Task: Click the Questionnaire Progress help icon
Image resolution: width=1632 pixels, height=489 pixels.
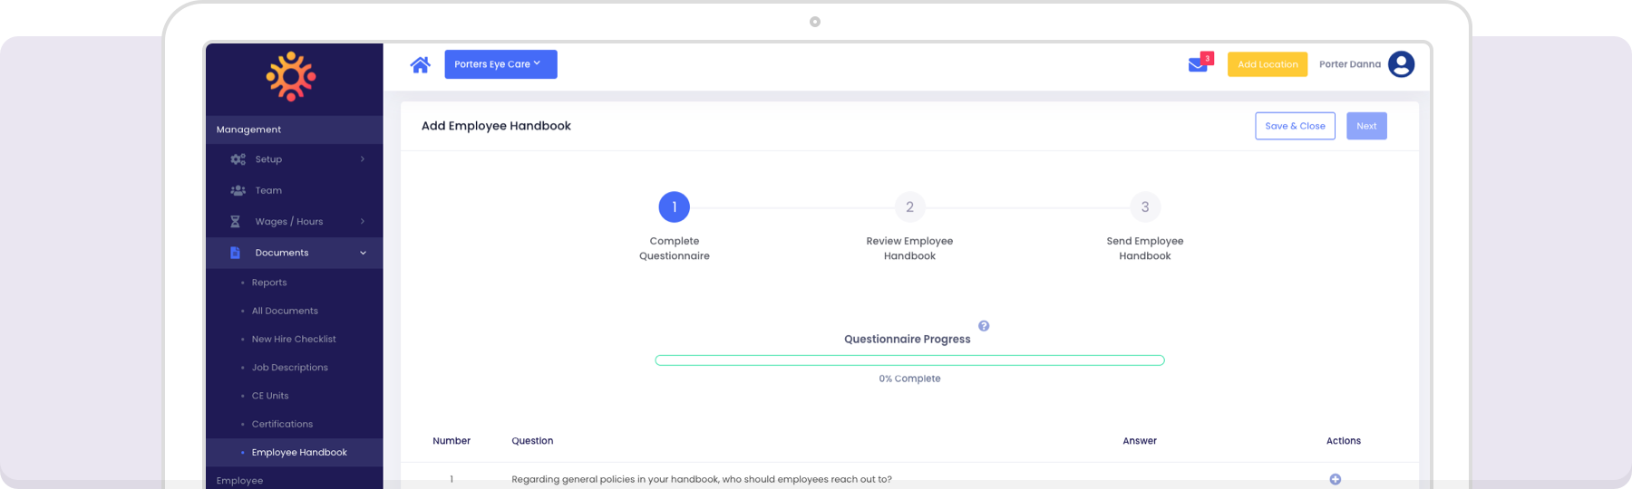Action: click(984, 326)
